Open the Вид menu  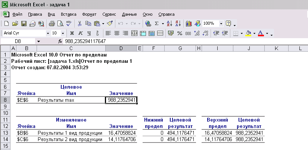coord(52,14)
